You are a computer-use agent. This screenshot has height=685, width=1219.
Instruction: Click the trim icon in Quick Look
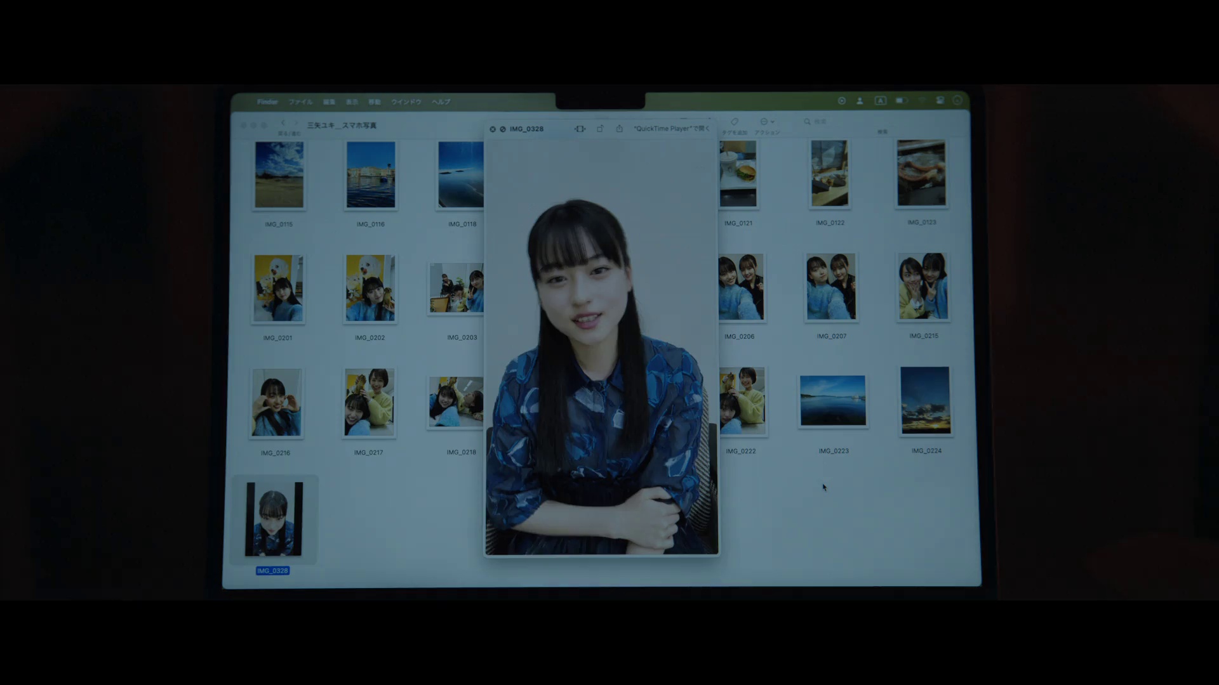pos(580,129)
